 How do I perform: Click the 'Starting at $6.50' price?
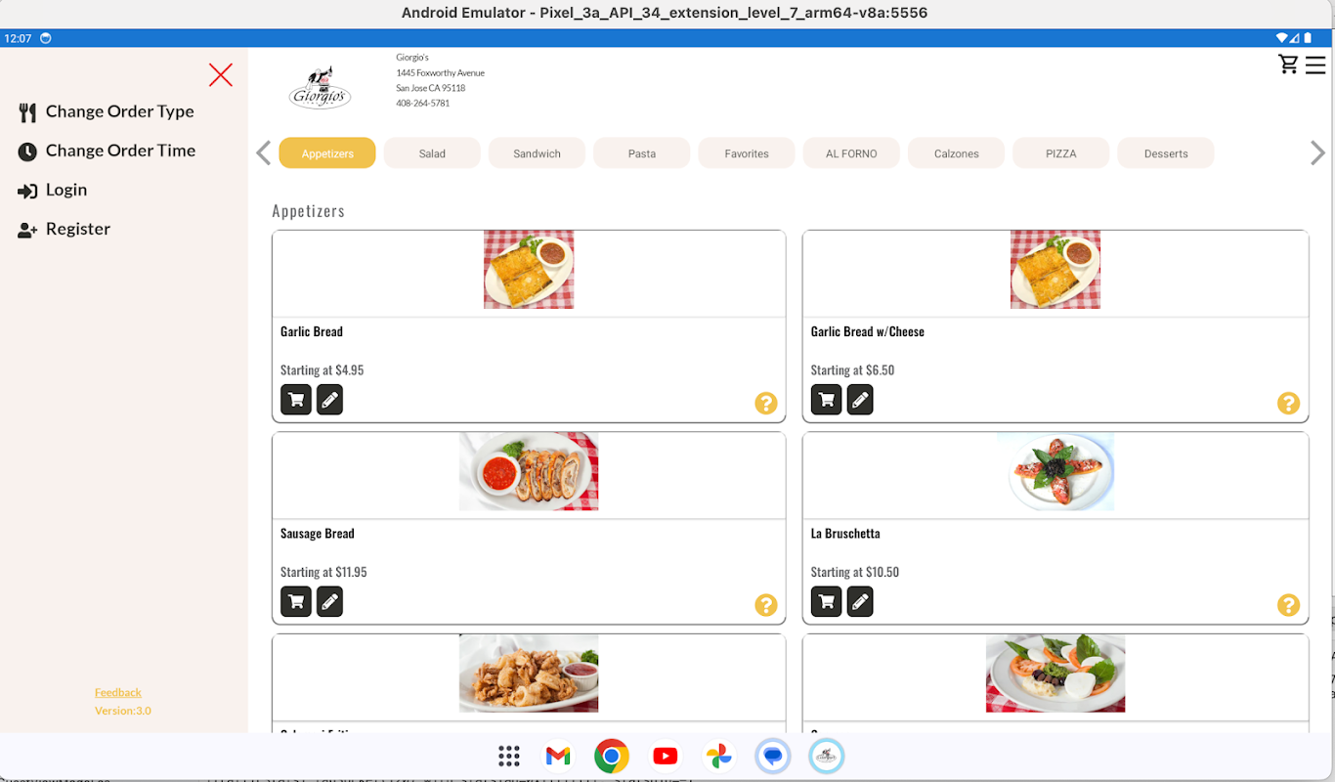coord(853,370)
